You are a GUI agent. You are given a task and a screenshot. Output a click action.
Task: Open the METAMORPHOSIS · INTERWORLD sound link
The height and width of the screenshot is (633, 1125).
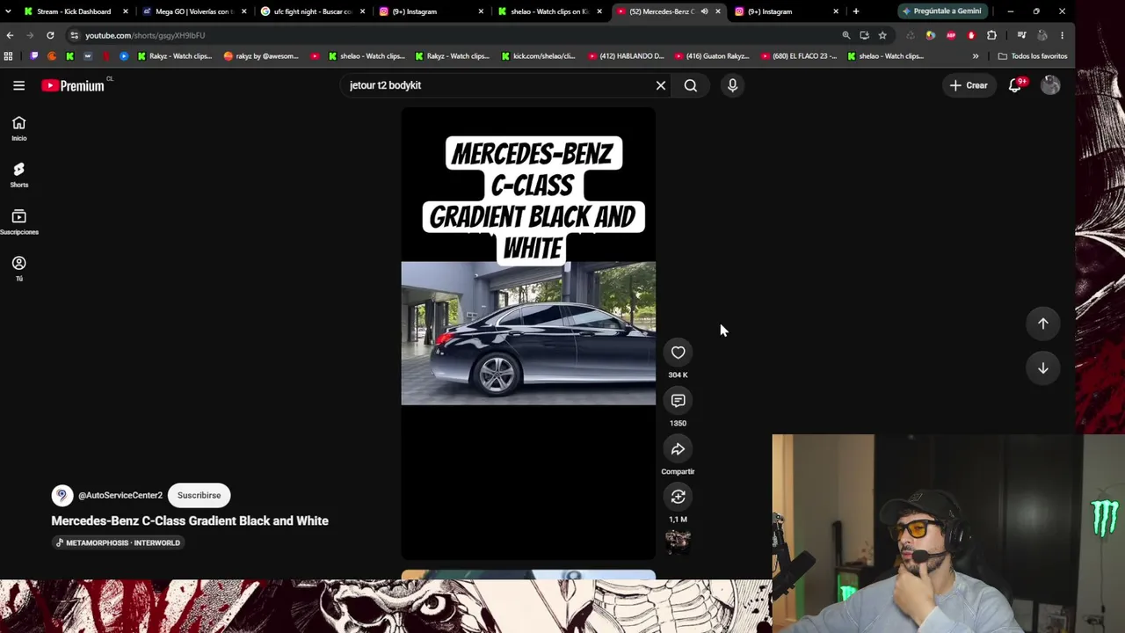click(x=118, y=542)
